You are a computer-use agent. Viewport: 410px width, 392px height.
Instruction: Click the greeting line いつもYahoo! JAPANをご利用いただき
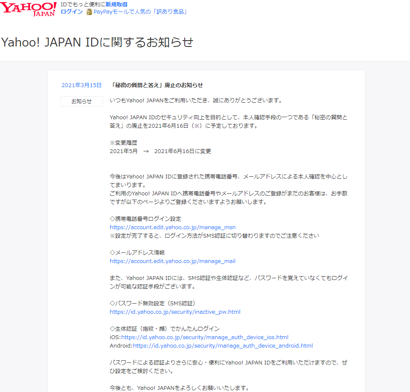196,100
